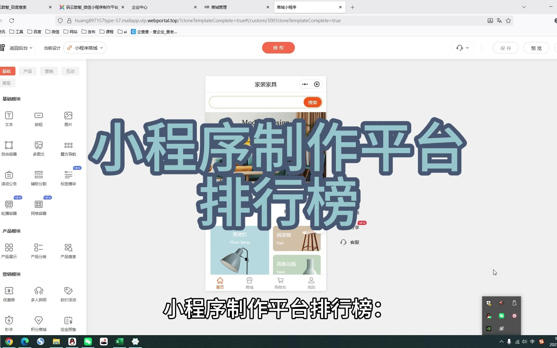Switch to the 产品 module tab

pyautogui.click(x=28, y=71)
